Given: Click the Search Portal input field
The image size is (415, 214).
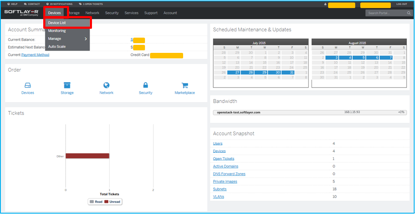Looking at the screenshot, I should [386, 13].
